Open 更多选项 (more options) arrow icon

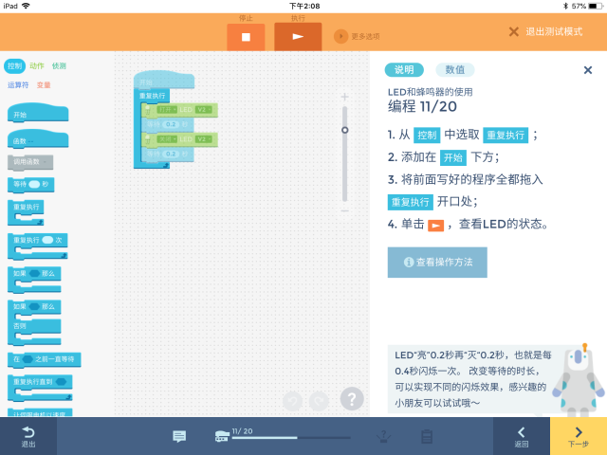click(x=340, y=36)
